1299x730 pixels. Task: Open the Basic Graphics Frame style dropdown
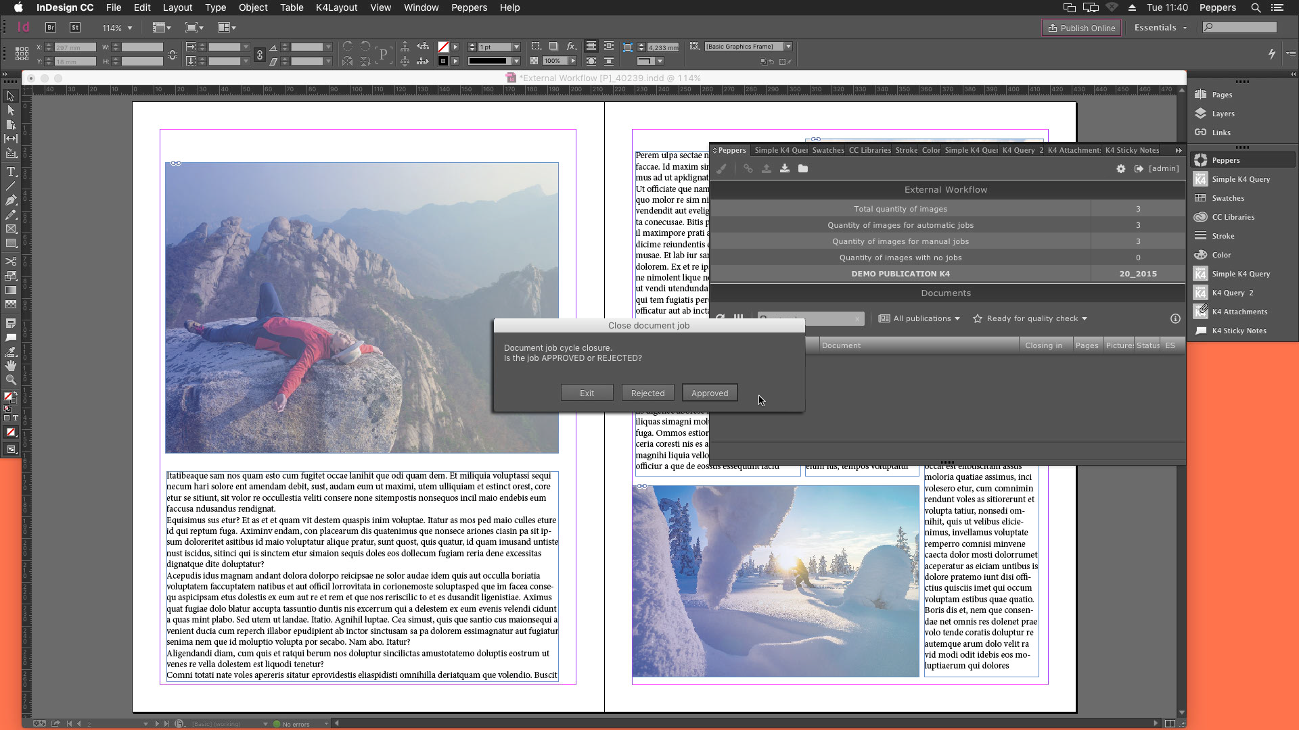coord(788,47)
